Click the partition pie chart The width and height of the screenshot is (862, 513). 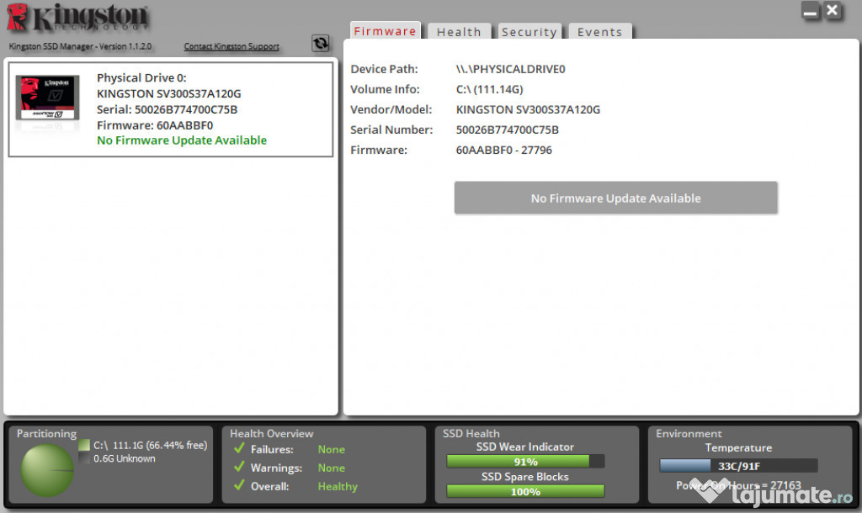47,470
